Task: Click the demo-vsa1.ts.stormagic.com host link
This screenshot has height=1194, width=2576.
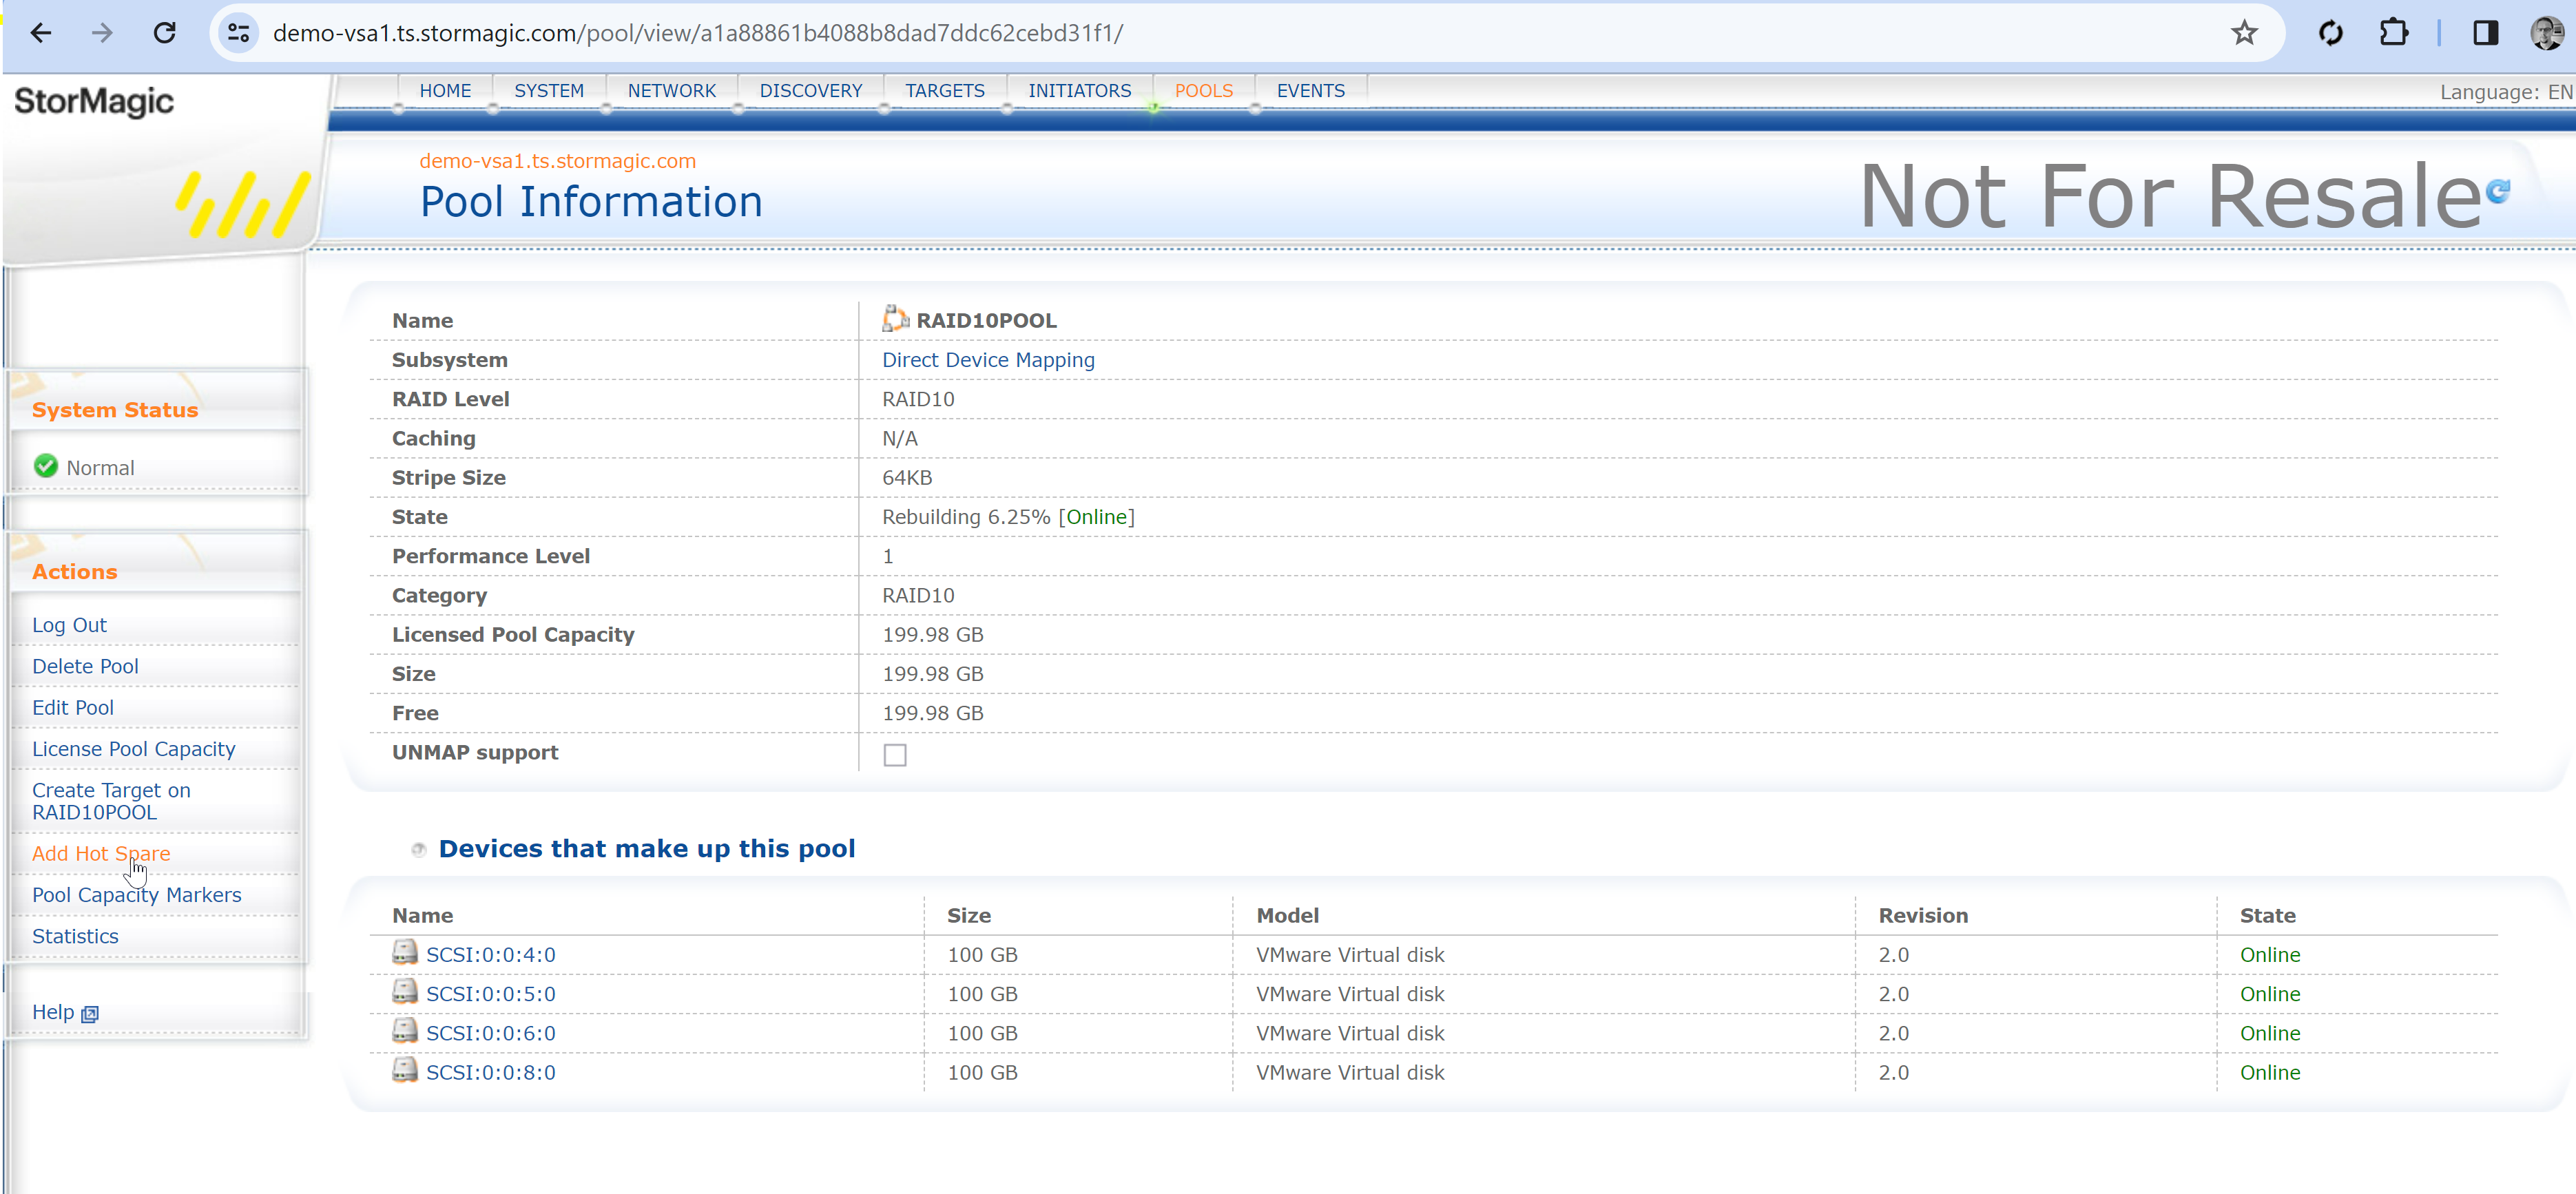Action: tap(557, 161)
